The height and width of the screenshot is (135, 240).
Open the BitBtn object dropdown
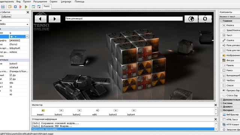point(27,24)
